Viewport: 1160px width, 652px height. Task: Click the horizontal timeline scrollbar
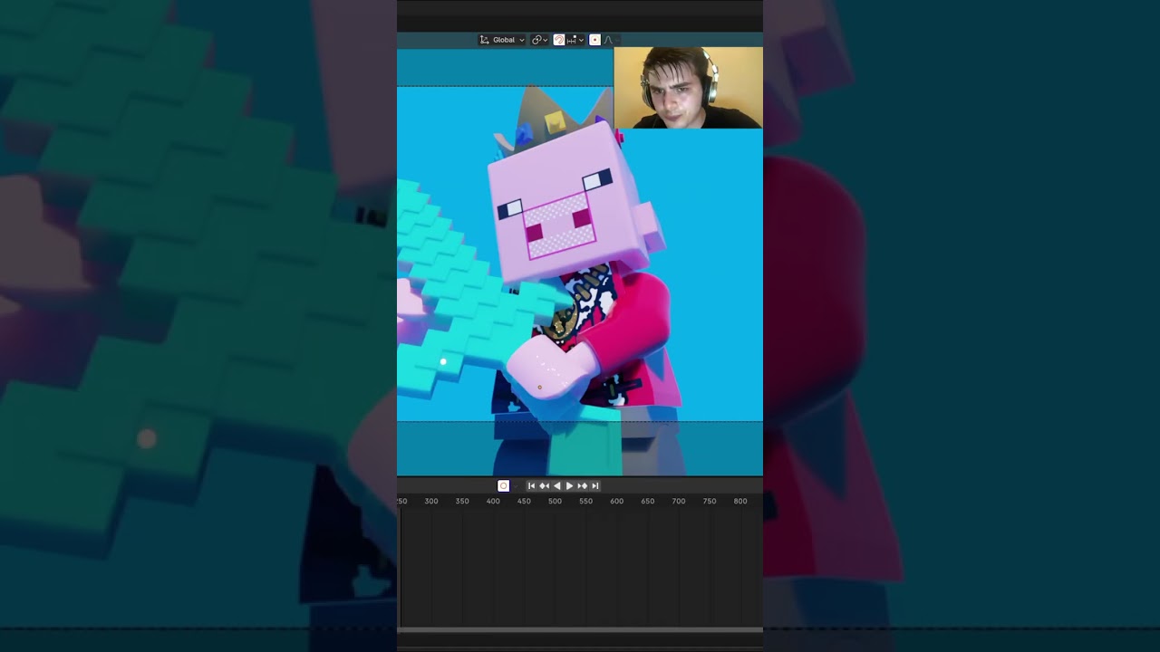click(580, 629)
